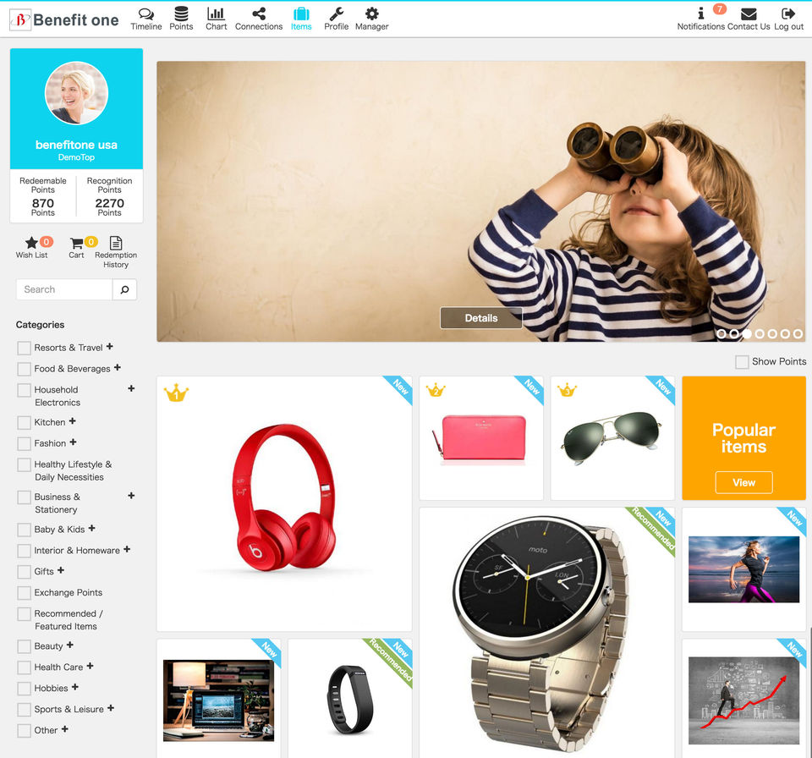
Task: Expand the Hobbies category
Action: pos(75,687)
